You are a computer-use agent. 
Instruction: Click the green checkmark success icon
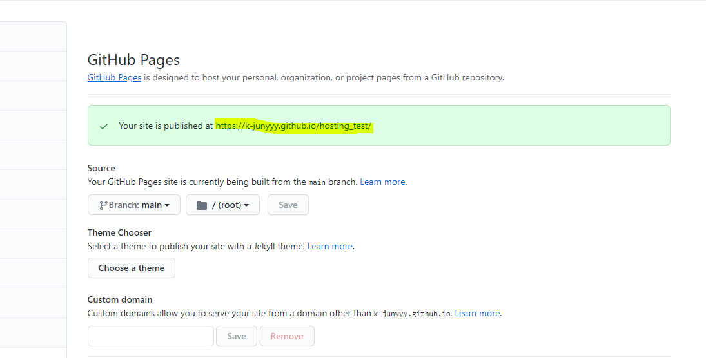click(104, 126)
